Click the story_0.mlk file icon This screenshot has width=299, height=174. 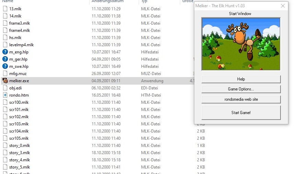pyautogui.click(x=5, y=146)
